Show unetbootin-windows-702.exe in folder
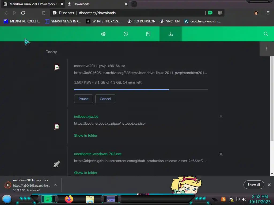274x205 pixels. (x=86, y=173)
